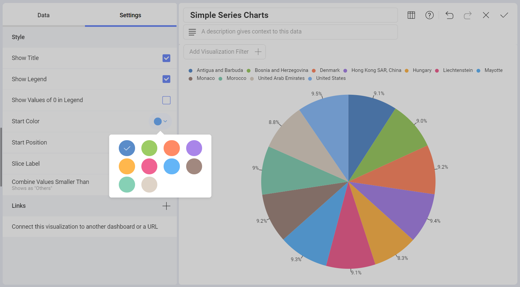This screenshot has height=287, width=520.
Task: Click Hong Kong SAR, China legend entry
Action: (372, 70)
